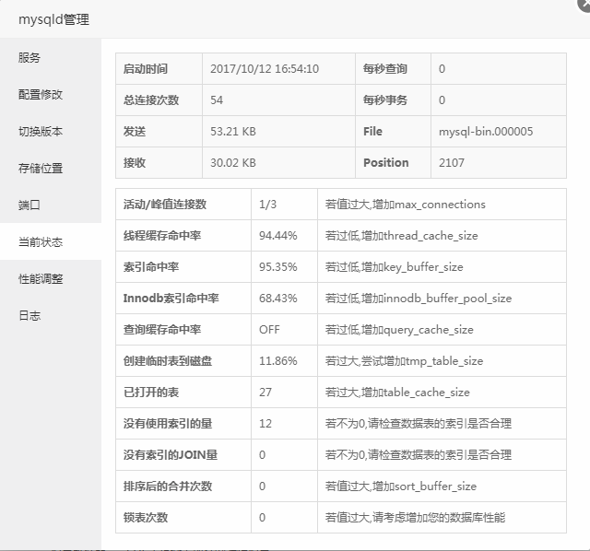Click the table_cache_size hint text

tap(397, 392)
